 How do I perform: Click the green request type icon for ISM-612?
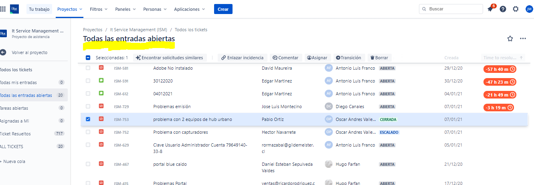click(x=101, y=94)
